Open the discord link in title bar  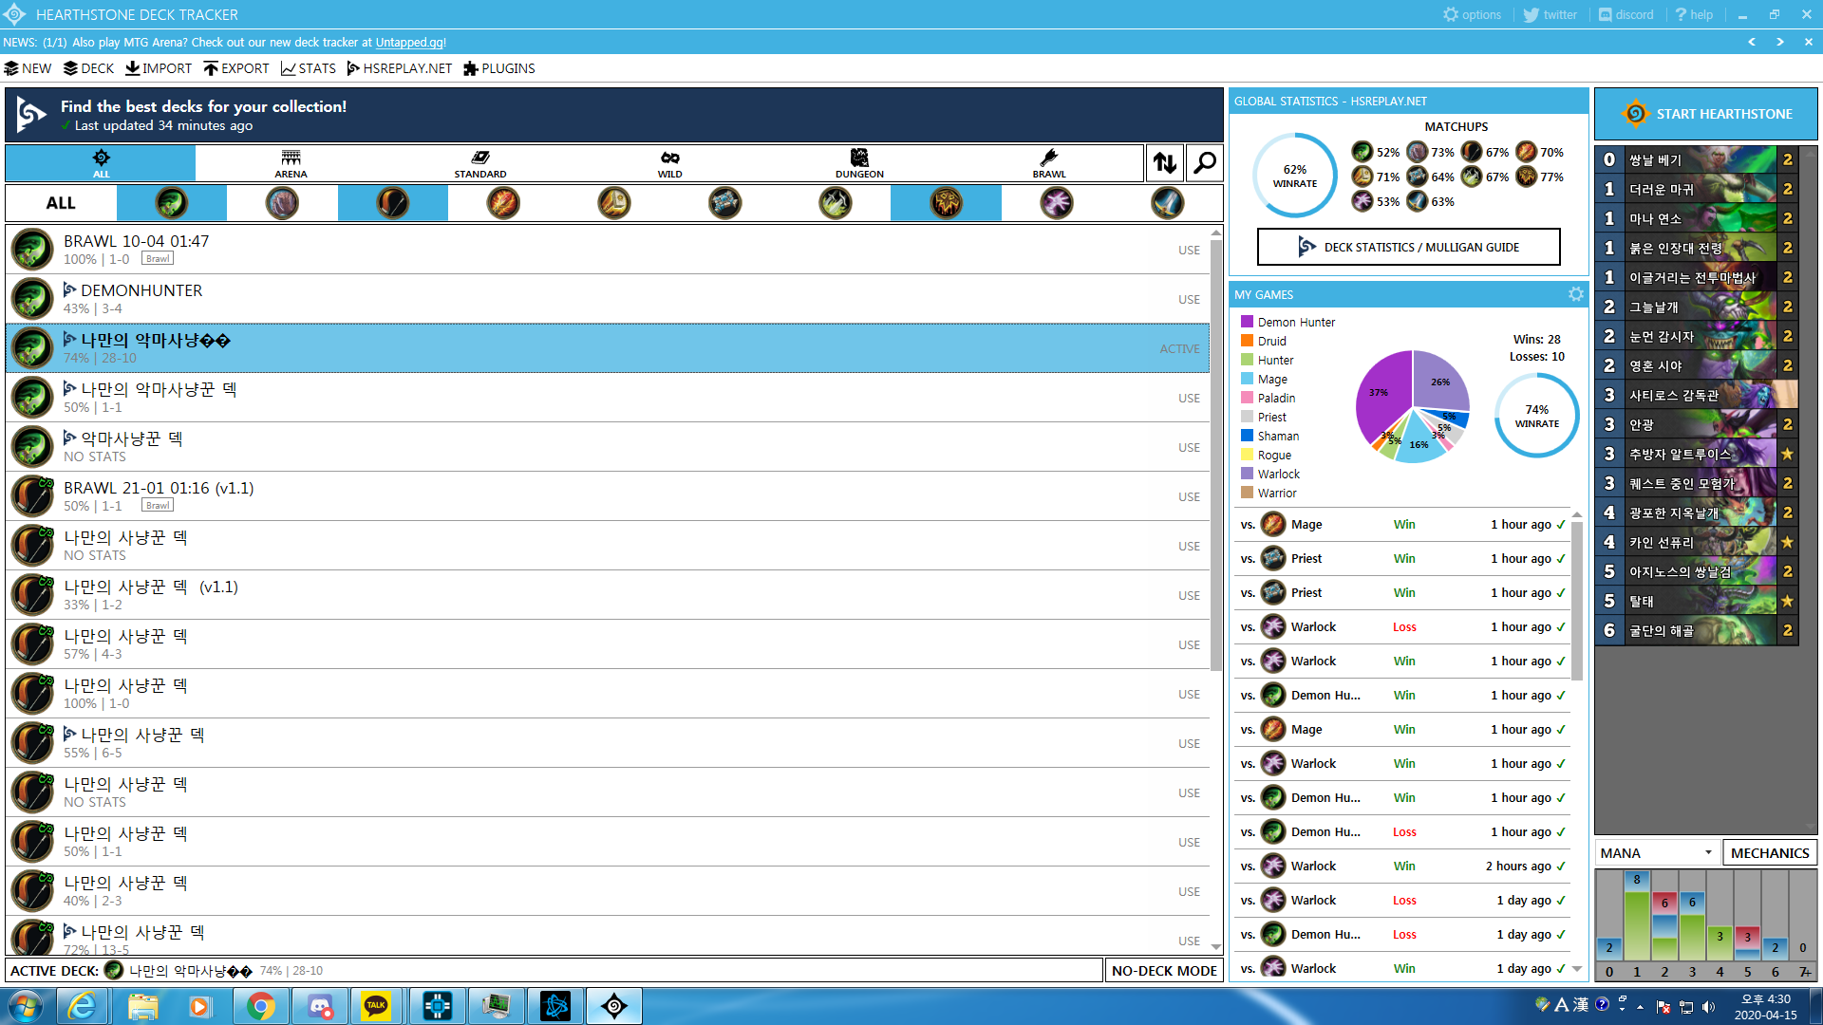click(1626, 14)
